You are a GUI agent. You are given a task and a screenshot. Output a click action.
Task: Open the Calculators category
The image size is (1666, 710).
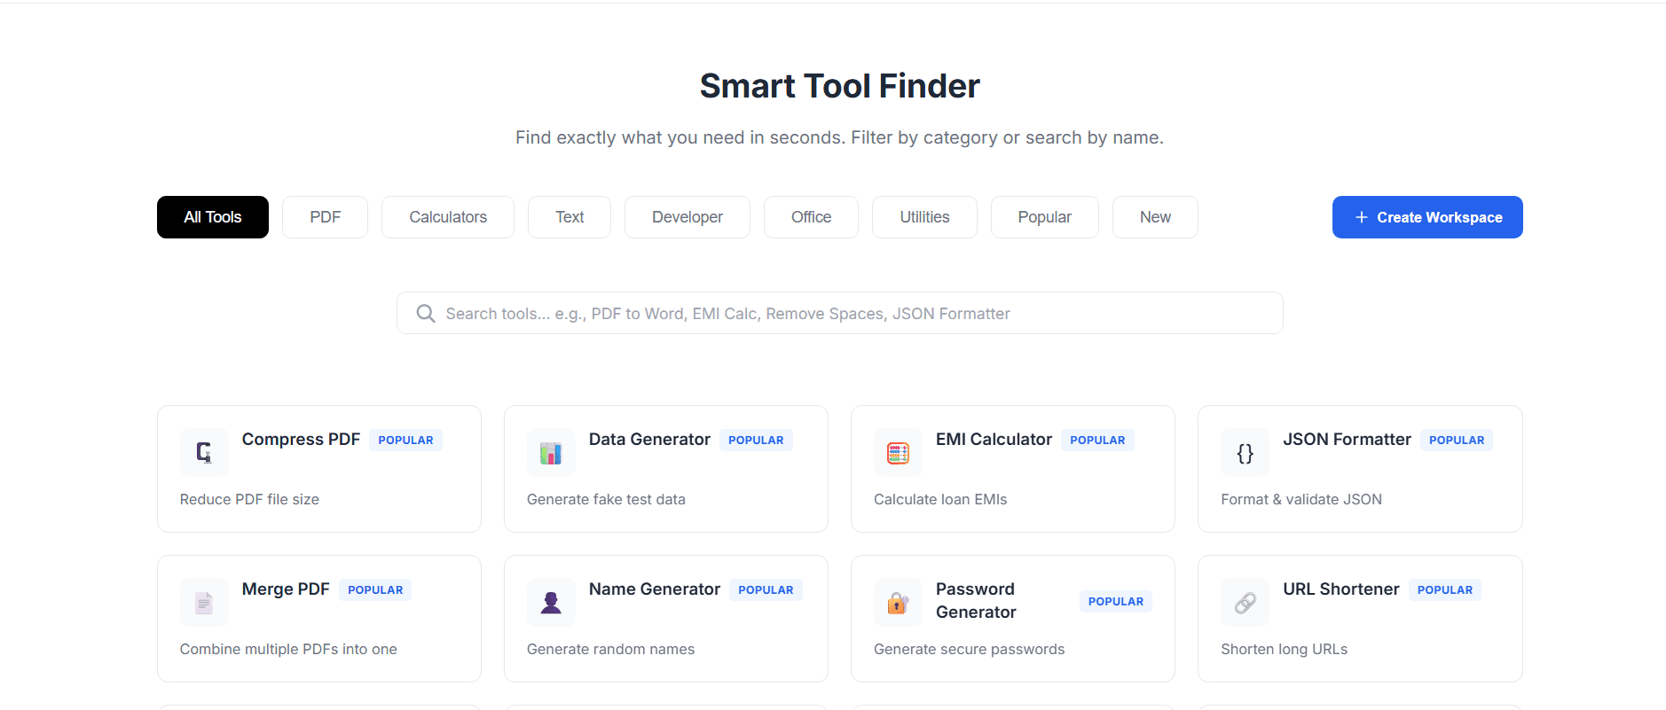[x=447, y=216]
